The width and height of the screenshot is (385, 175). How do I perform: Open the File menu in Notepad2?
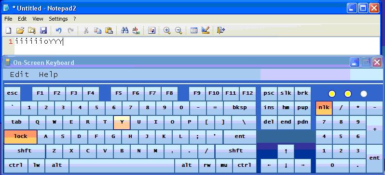click(x=8, y=19)
